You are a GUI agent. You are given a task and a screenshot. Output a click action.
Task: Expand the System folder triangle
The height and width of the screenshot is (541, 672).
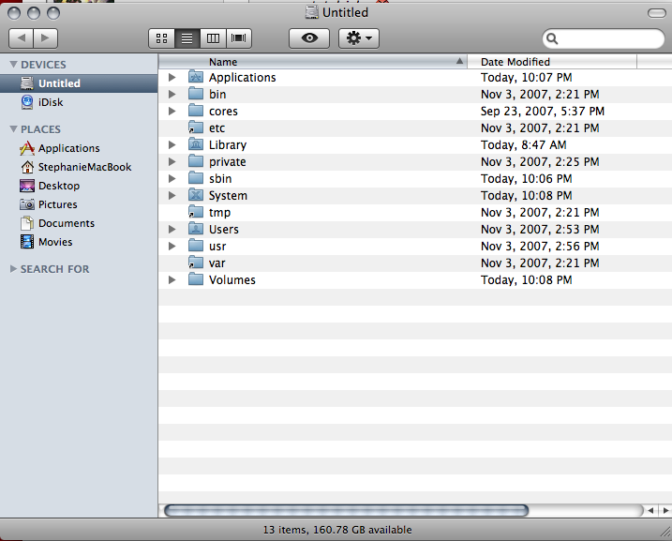point(172,195)
